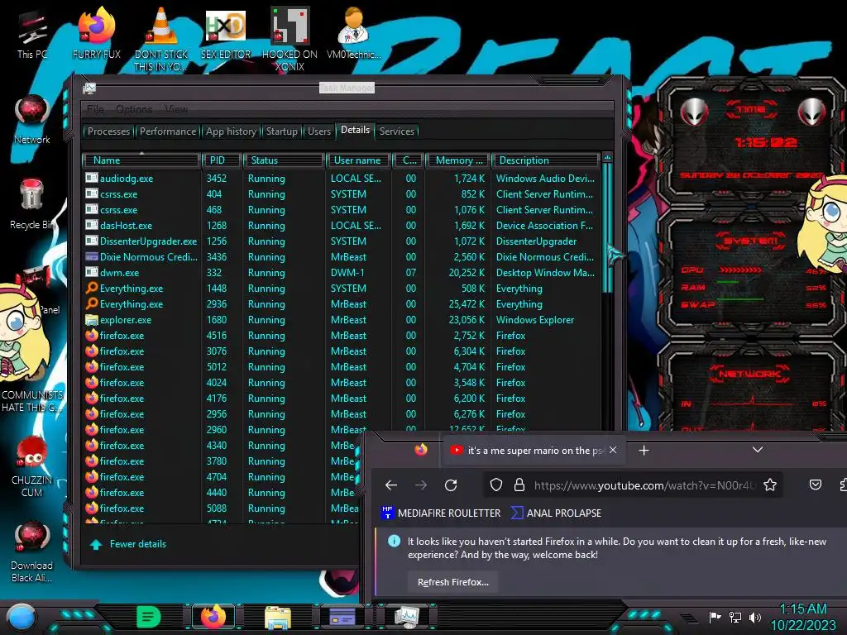Sort by the Description column header

546,160
